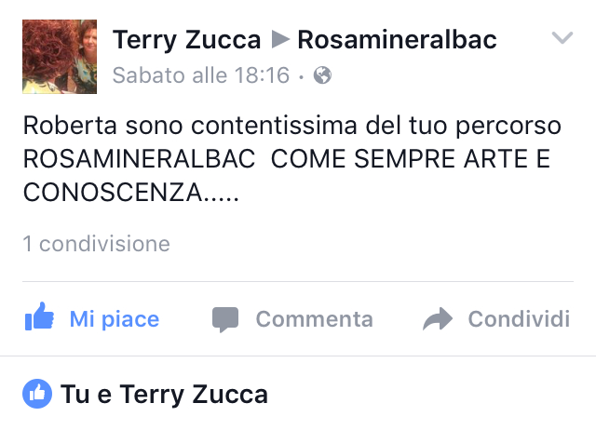The image size is (596, 430).
Task: Click the globe public privacy icon
Action: 322,74
